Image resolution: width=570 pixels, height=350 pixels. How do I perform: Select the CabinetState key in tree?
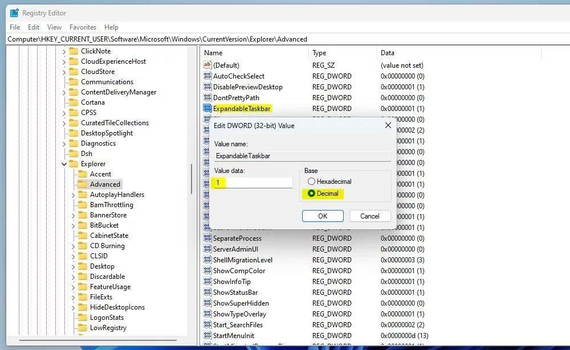tap(109, 235)
